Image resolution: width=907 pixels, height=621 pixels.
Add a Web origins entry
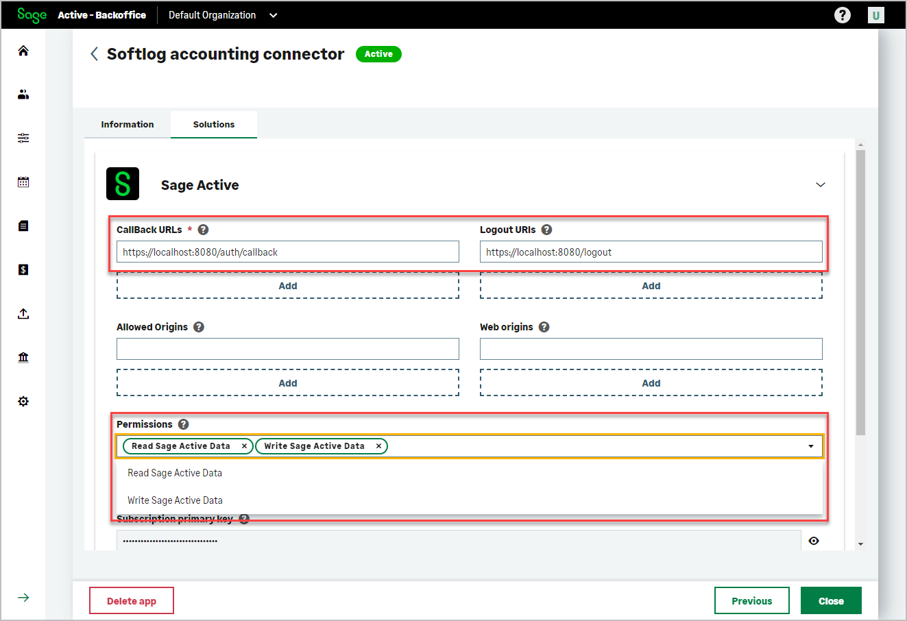[x=651, y=383]
